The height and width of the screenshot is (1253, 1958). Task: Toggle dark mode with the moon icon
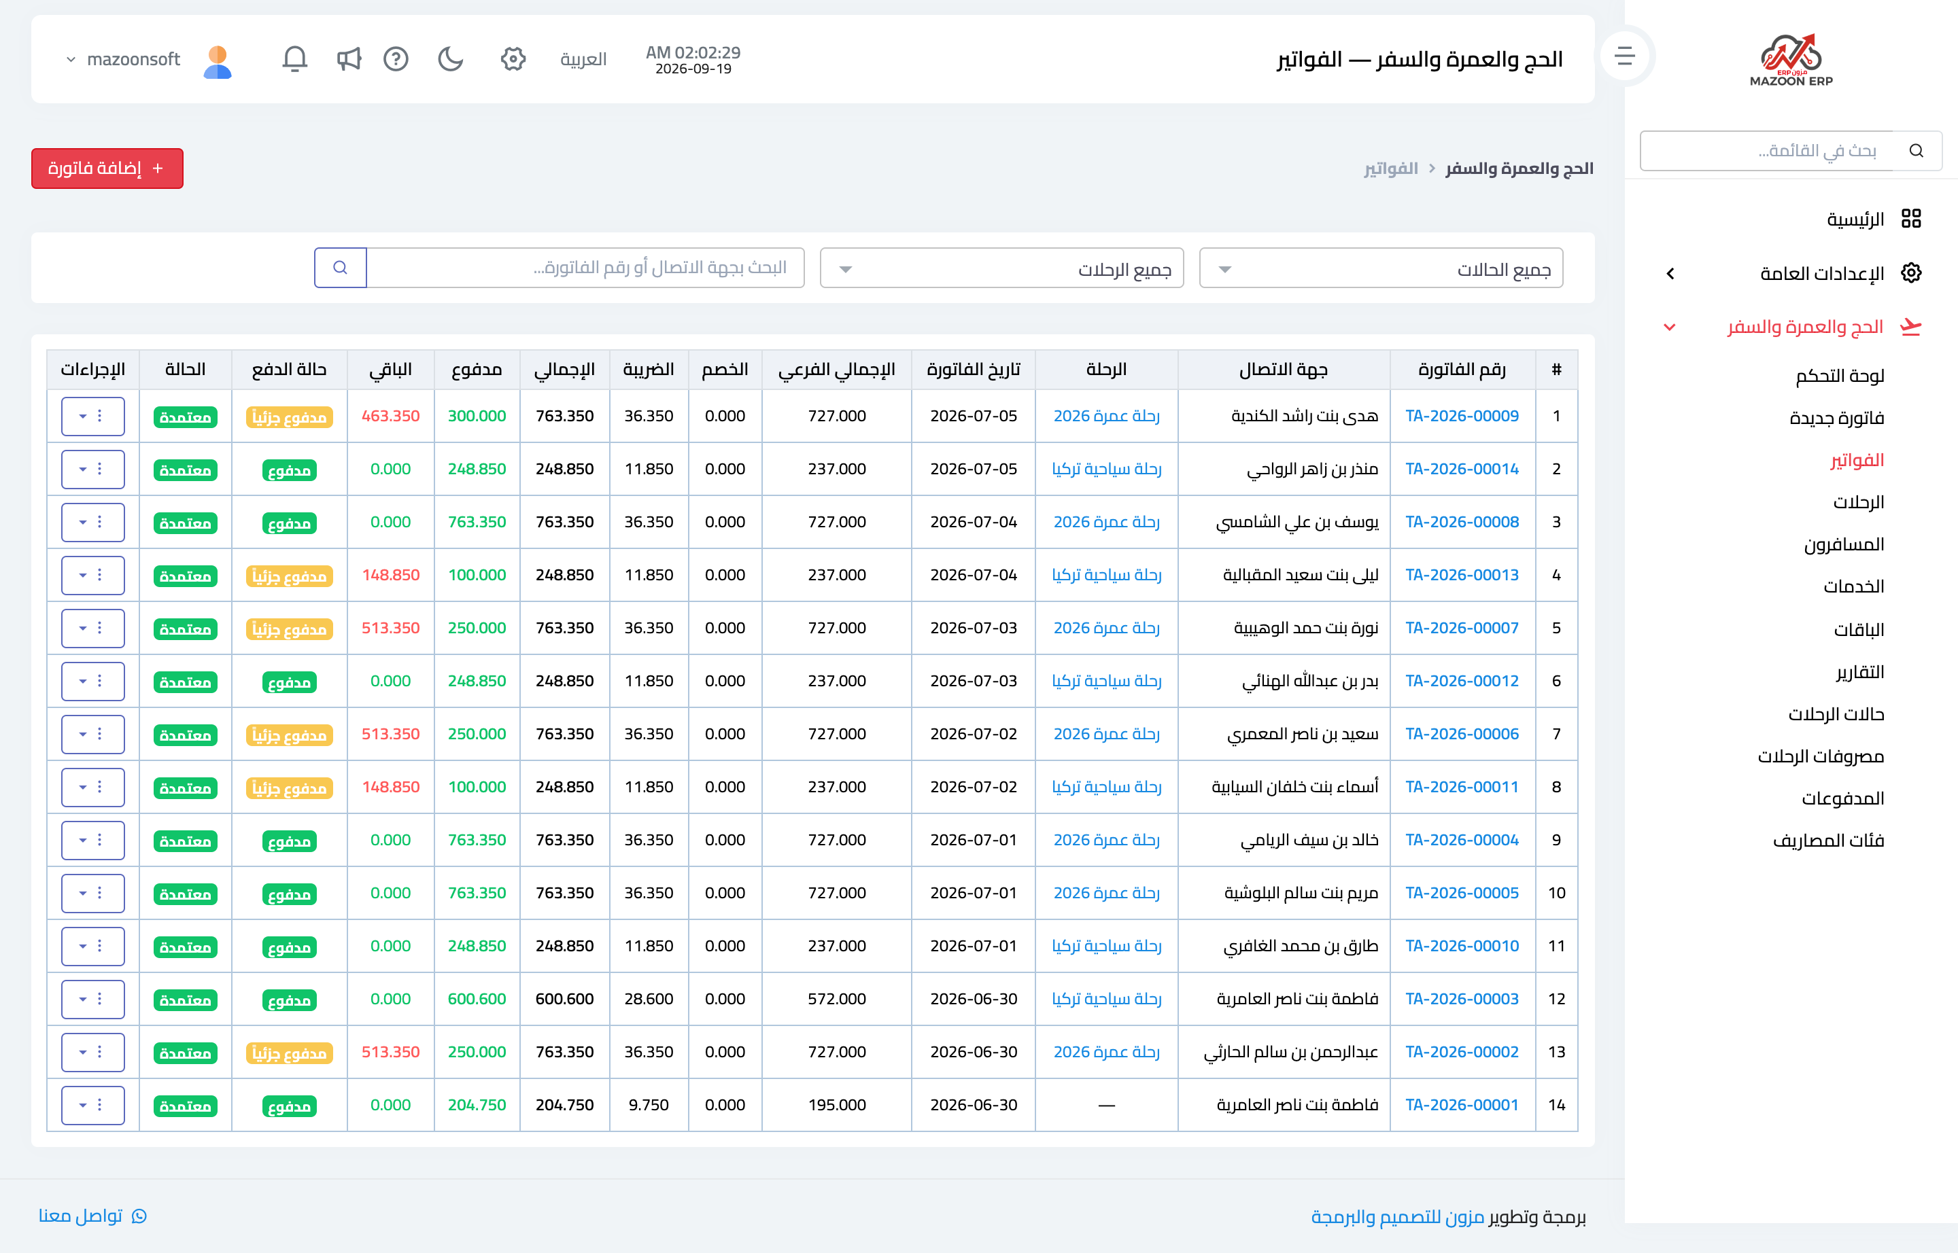450,58
